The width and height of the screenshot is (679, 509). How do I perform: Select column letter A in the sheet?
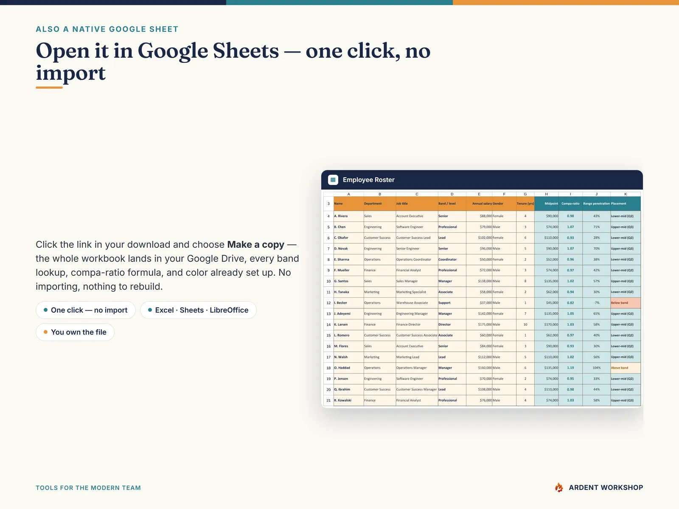coord(348,194)
